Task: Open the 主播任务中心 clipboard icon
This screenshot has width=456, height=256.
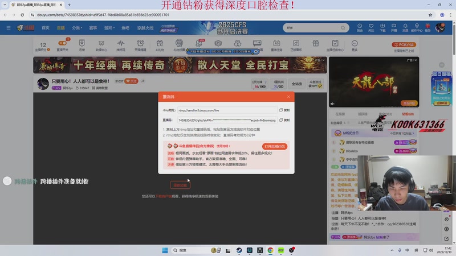Action: coord(335,46)
